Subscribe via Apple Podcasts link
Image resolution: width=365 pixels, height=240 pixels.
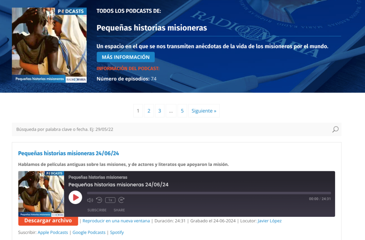(x=53, y=232)
